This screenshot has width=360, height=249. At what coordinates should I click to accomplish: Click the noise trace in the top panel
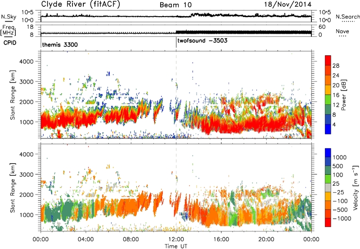click(x=176, y=16)
